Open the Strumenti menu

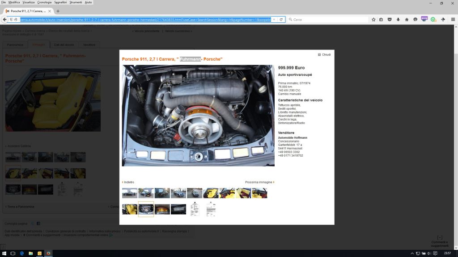[76, 2]
